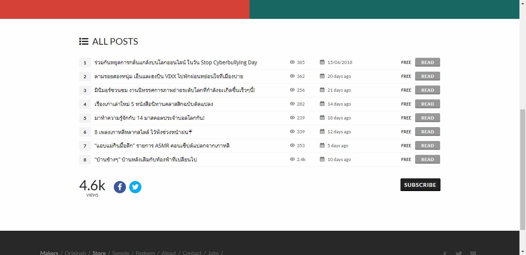Click the eye icon beside 385 views

coord(292,62)
